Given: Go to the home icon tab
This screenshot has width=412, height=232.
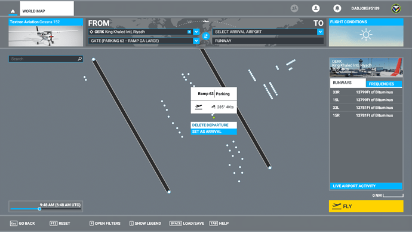Looking at the screenshot, I should (x=13, y=11).
